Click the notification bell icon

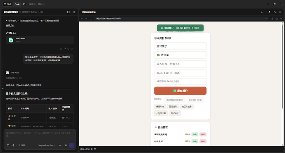(x=269, y=12)
